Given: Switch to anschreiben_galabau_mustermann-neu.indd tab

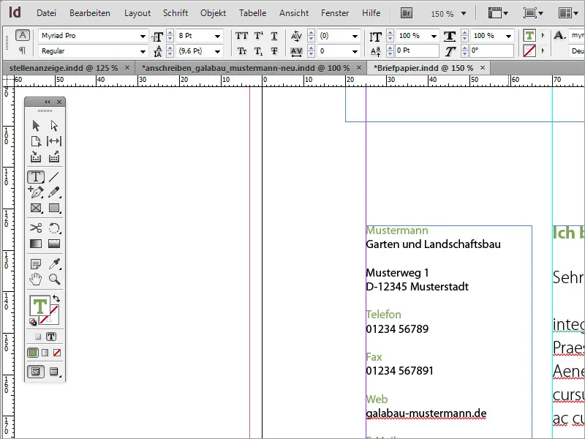Looking at the screenshot, I should click(x=246, y=68).
